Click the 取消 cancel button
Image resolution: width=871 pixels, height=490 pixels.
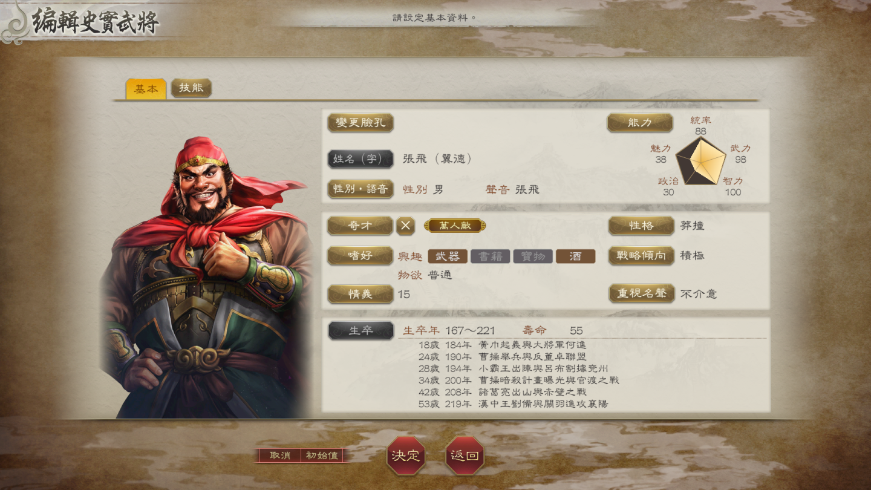279,456
